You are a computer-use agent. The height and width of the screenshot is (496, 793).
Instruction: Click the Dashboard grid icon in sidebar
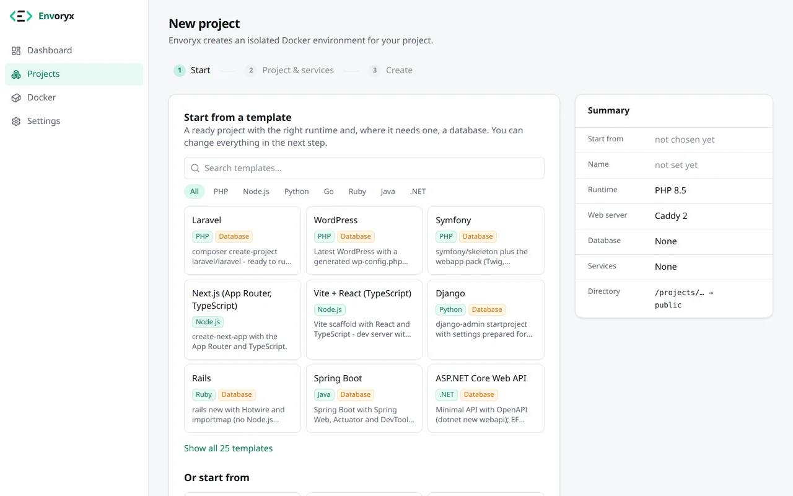pyautogui.click(x=16, y=51)
